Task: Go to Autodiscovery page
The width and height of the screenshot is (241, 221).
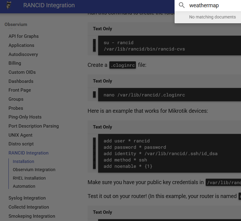Action: click(x=23, y=54)
